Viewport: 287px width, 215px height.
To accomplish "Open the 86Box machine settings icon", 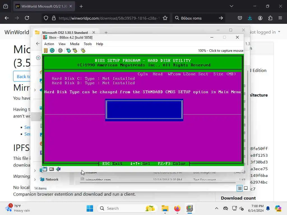I will pyautogui.click(x=83, y=50).
